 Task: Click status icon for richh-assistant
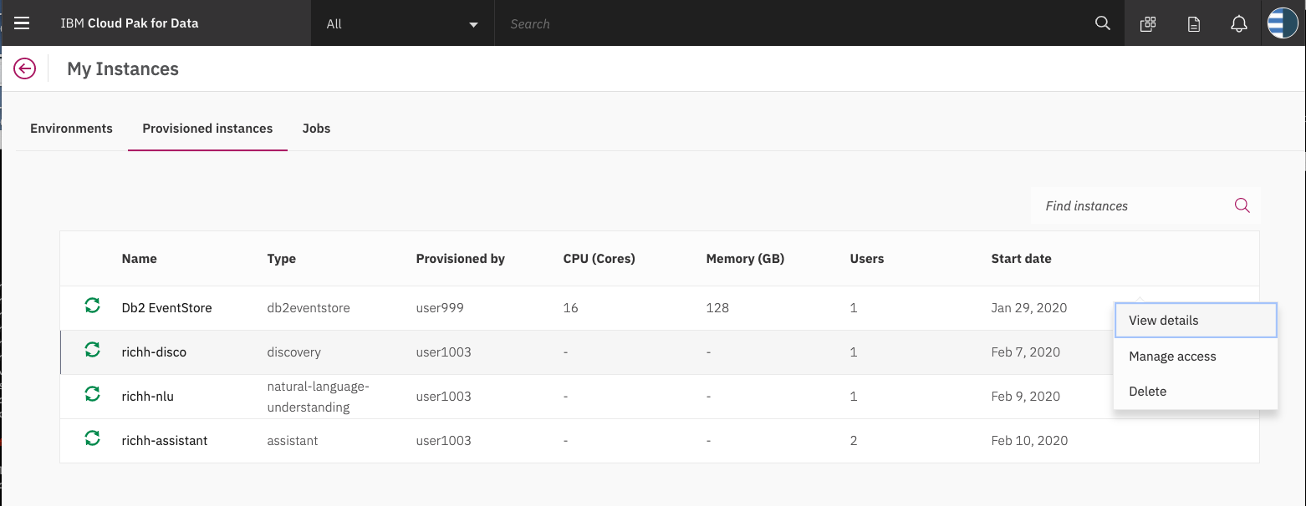[x=93, y=439]
